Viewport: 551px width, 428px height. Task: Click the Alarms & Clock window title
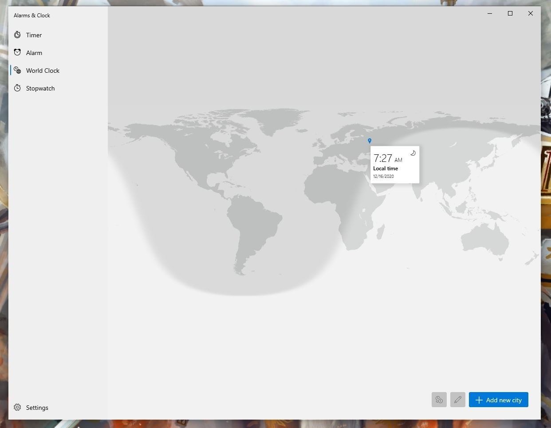click(32, 16)
